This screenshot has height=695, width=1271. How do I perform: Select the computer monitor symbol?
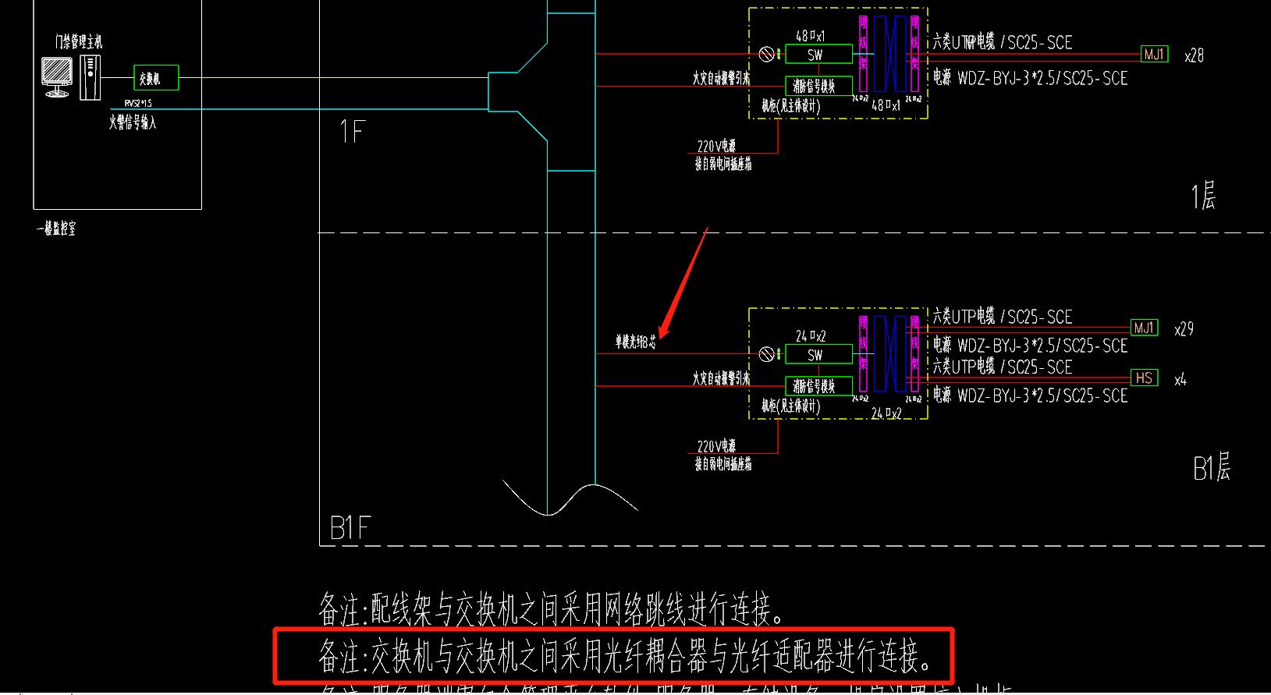(x=57, y=77)
